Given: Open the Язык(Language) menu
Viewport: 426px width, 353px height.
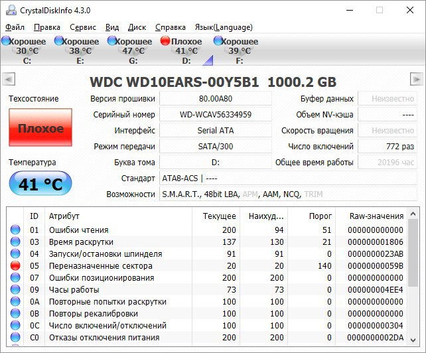Looking at the screenshot, I should pyautogui.click(x=224, y=27).
